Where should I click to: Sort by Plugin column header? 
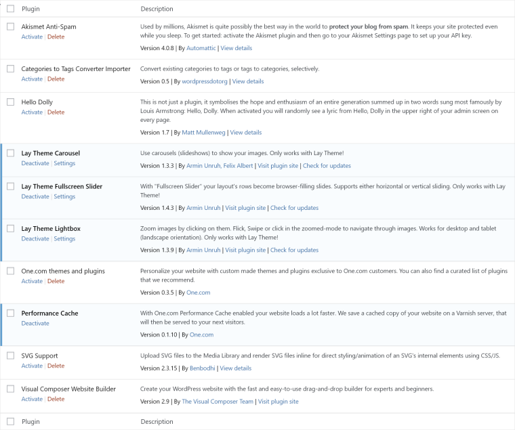click(30, 9)
